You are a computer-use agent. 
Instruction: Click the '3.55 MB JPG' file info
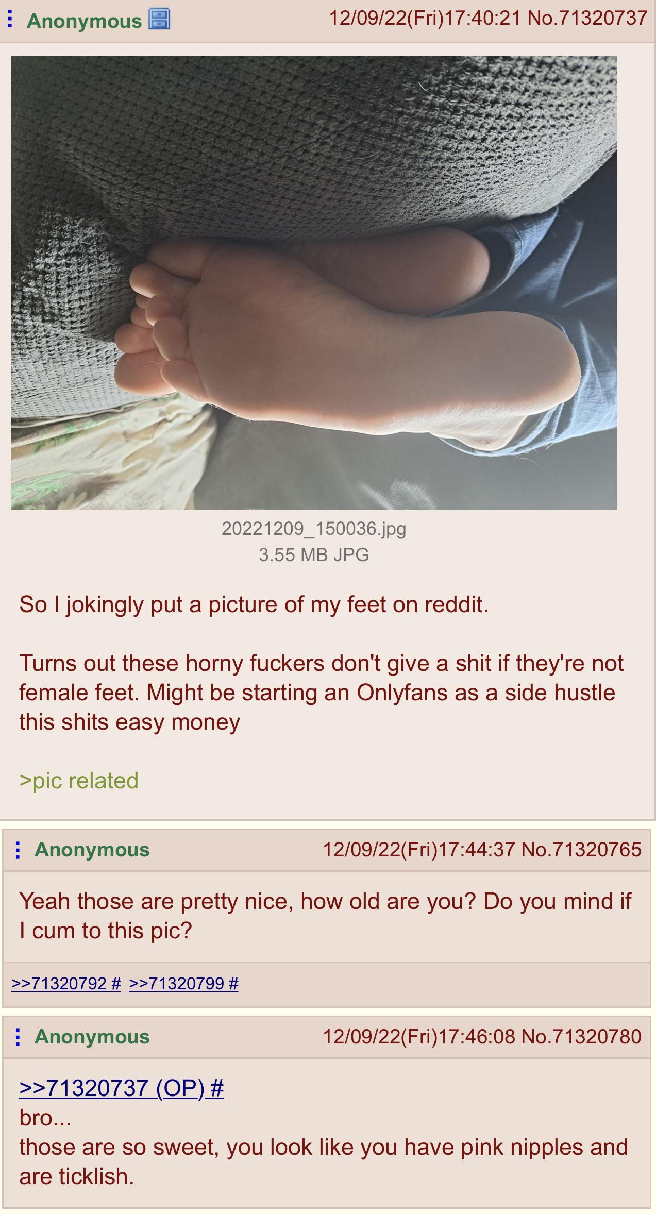[x=314, y=555]
